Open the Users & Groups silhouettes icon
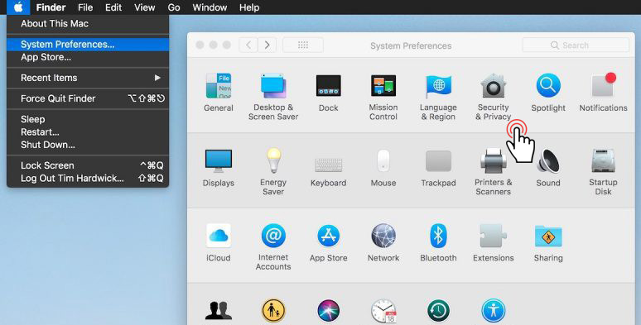 [219, 311]
